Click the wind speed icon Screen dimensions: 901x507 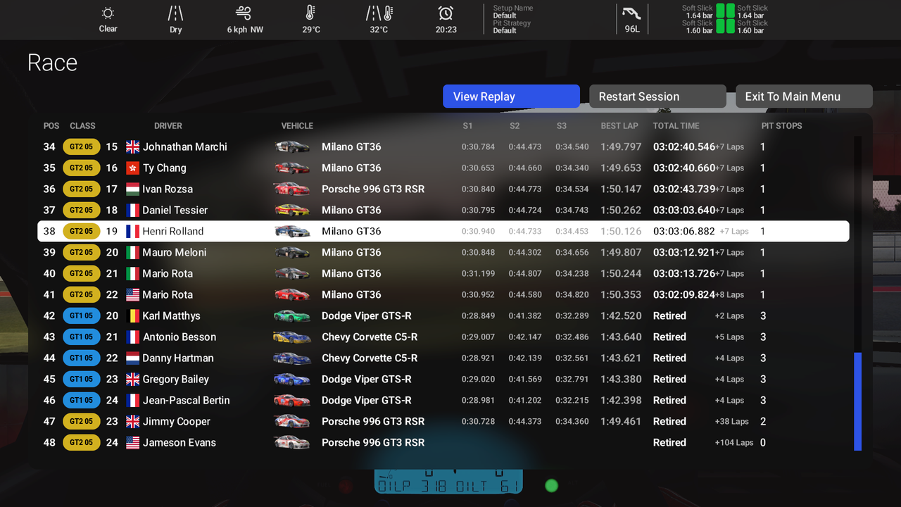click(244, 13)
